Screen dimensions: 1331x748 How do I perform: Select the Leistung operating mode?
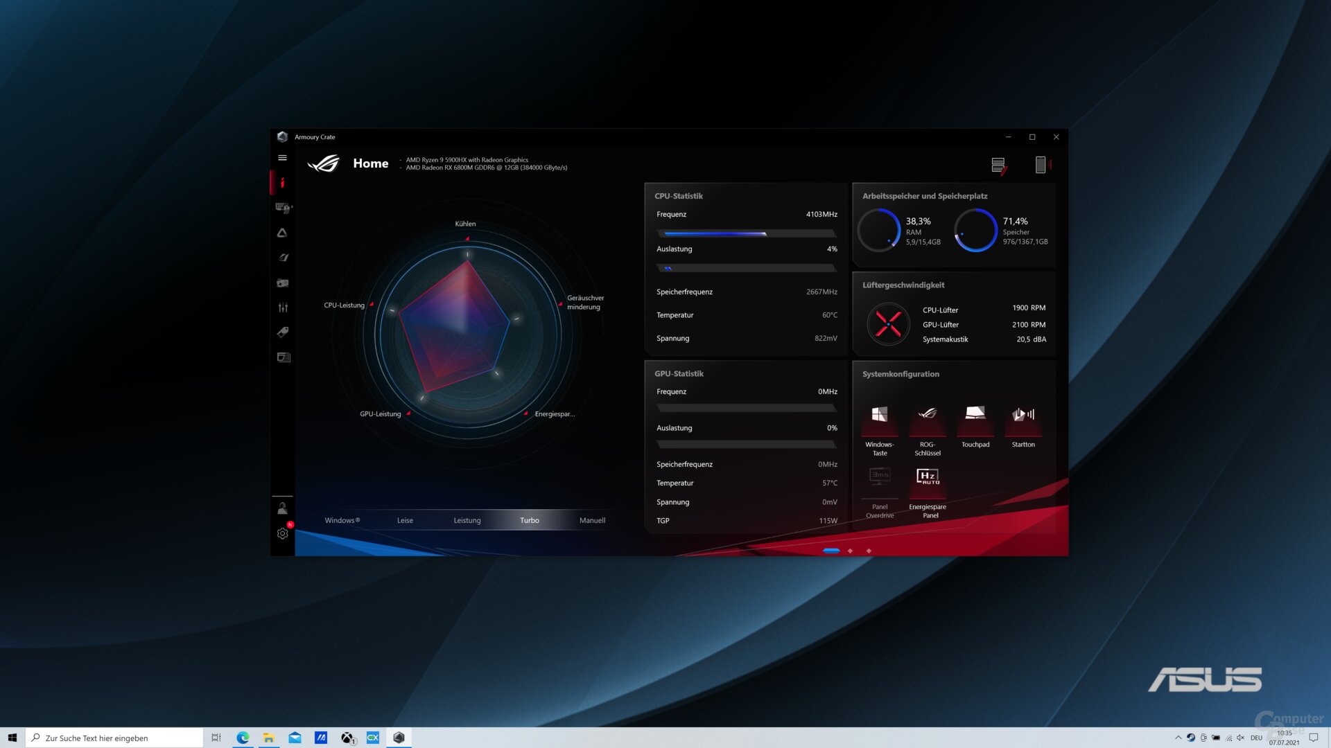pyautogui.click(x=467, y=520)
